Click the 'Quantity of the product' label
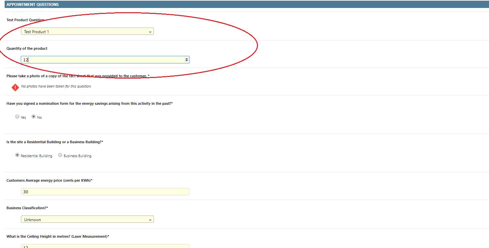 click(27, 48)
